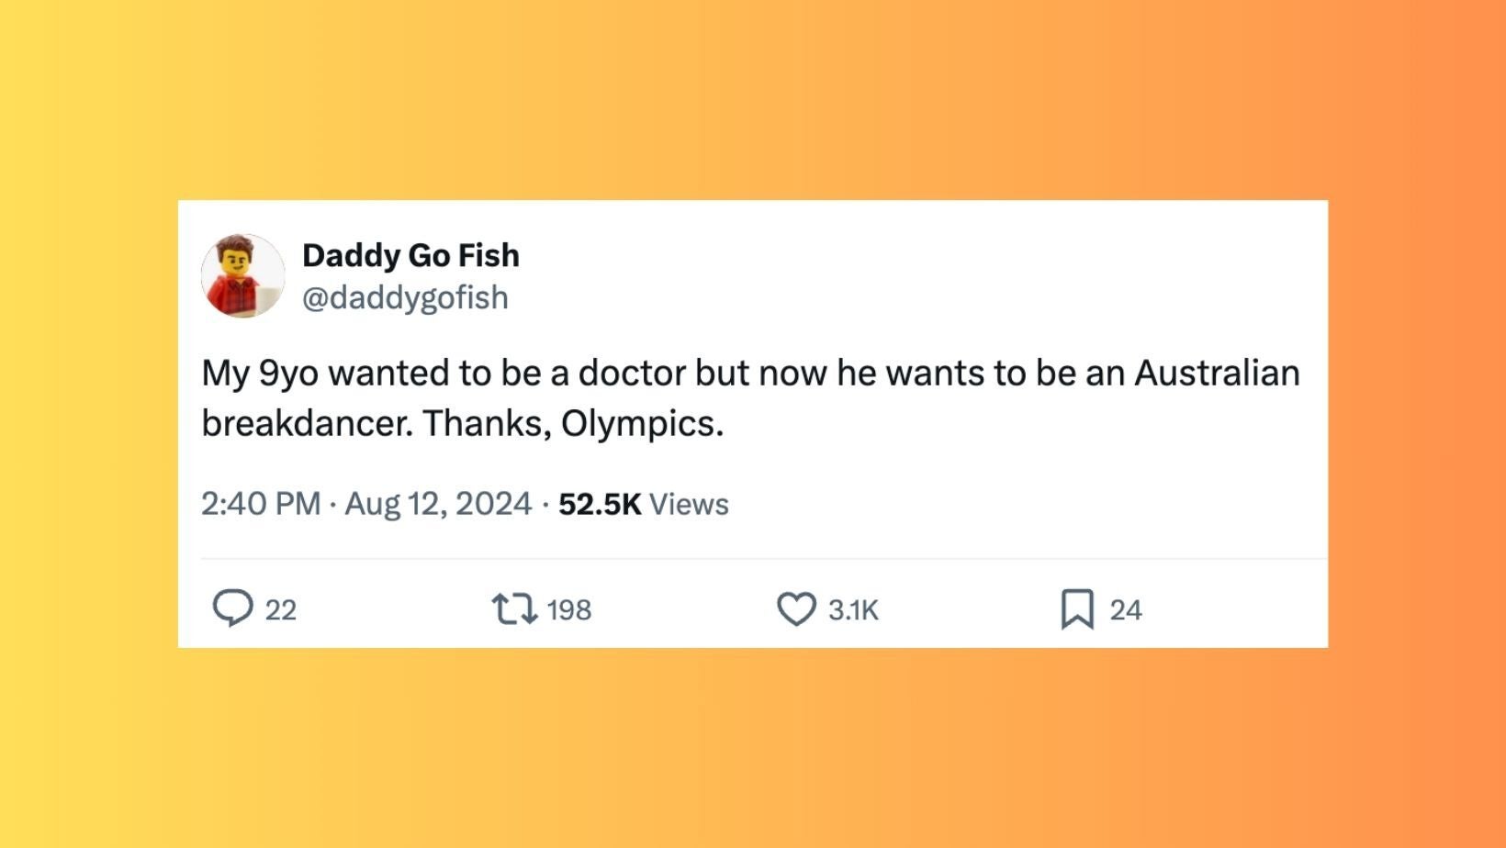Click the word "Olympics" in the tweet
The image size is (1506, 848).
coord(639,423)
